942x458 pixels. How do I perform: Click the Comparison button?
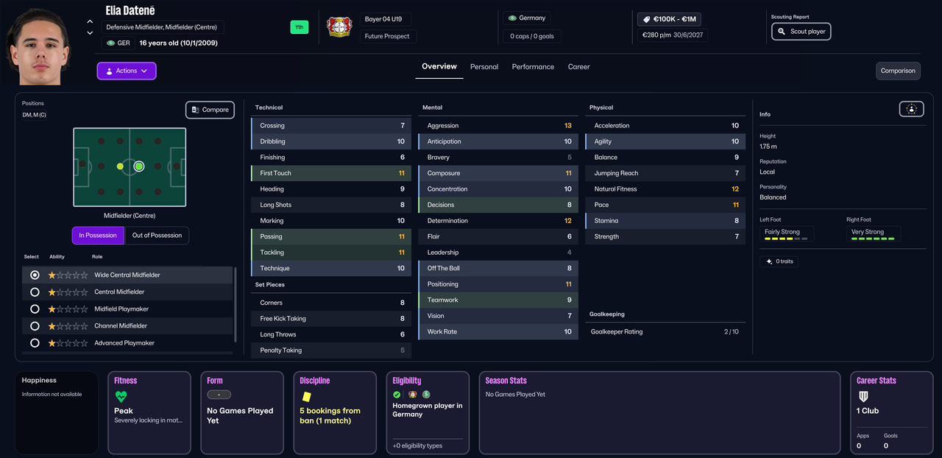(x=898, y=71)
